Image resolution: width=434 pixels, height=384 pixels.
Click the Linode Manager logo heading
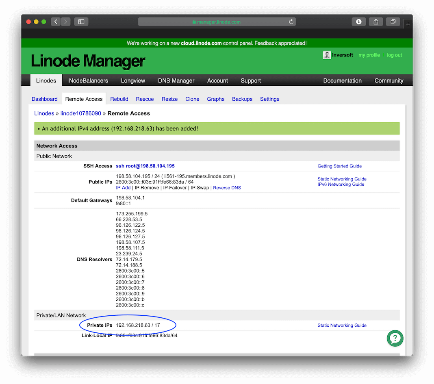point(88,61)
